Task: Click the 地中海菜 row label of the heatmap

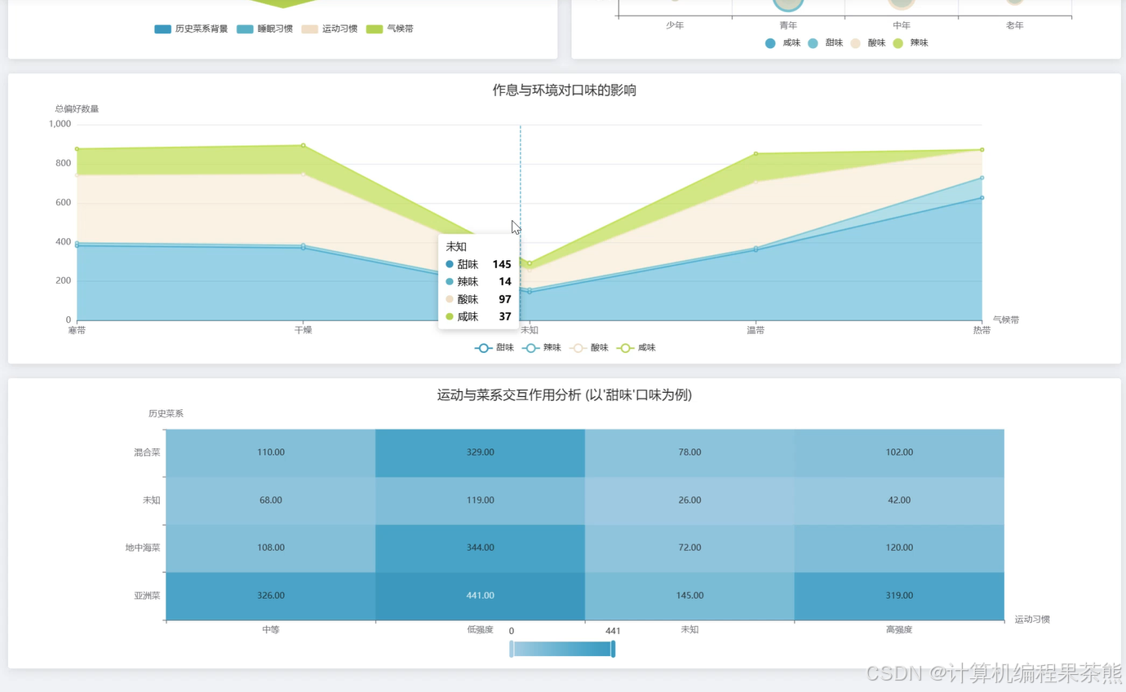Action: tap(143, 548)
